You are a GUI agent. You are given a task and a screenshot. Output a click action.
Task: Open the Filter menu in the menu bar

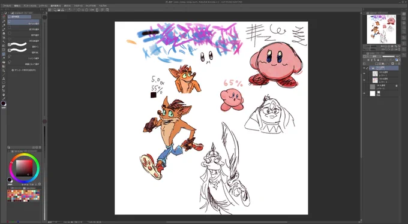pyautogui.click(x=78, y=5)
